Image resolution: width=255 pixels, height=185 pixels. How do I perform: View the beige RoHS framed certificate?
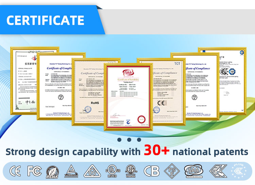tap(88, 92)
